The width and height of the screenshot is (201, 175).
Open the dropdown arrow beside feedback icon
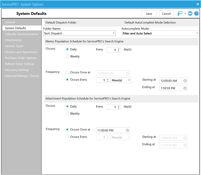pyautogui.click(x=185, y=14)
